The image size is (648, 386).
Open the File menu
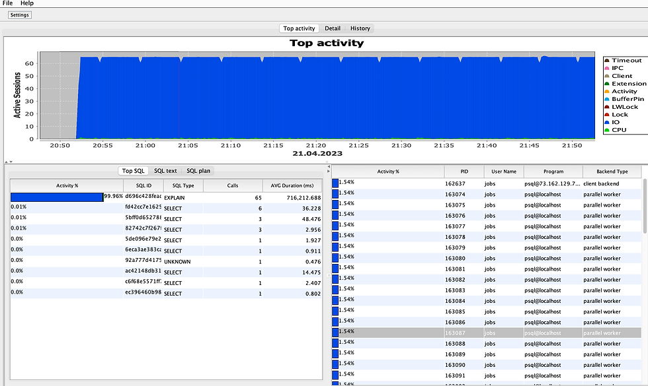coord(8,3)
